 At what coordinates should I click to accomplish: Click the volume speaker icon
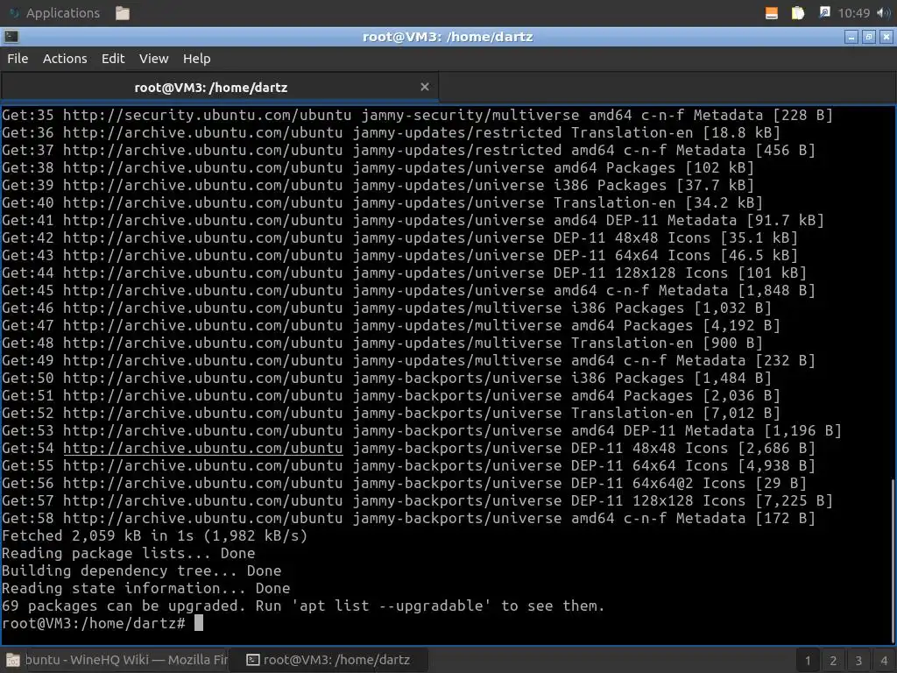pyautogui.click(x=883, y=13)
